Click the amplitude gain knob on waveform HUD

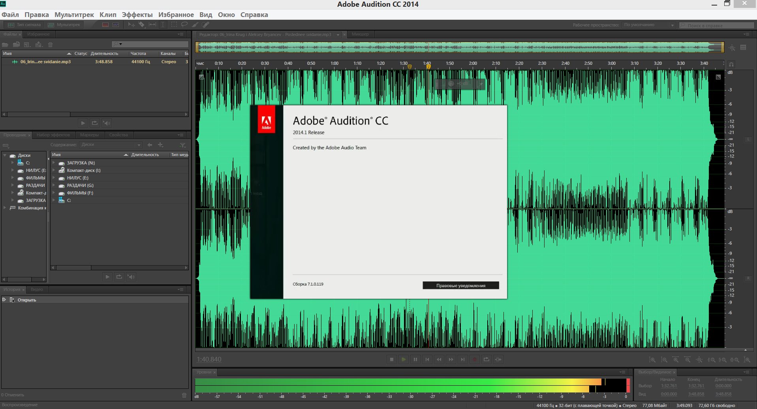[x=451, y=84]
